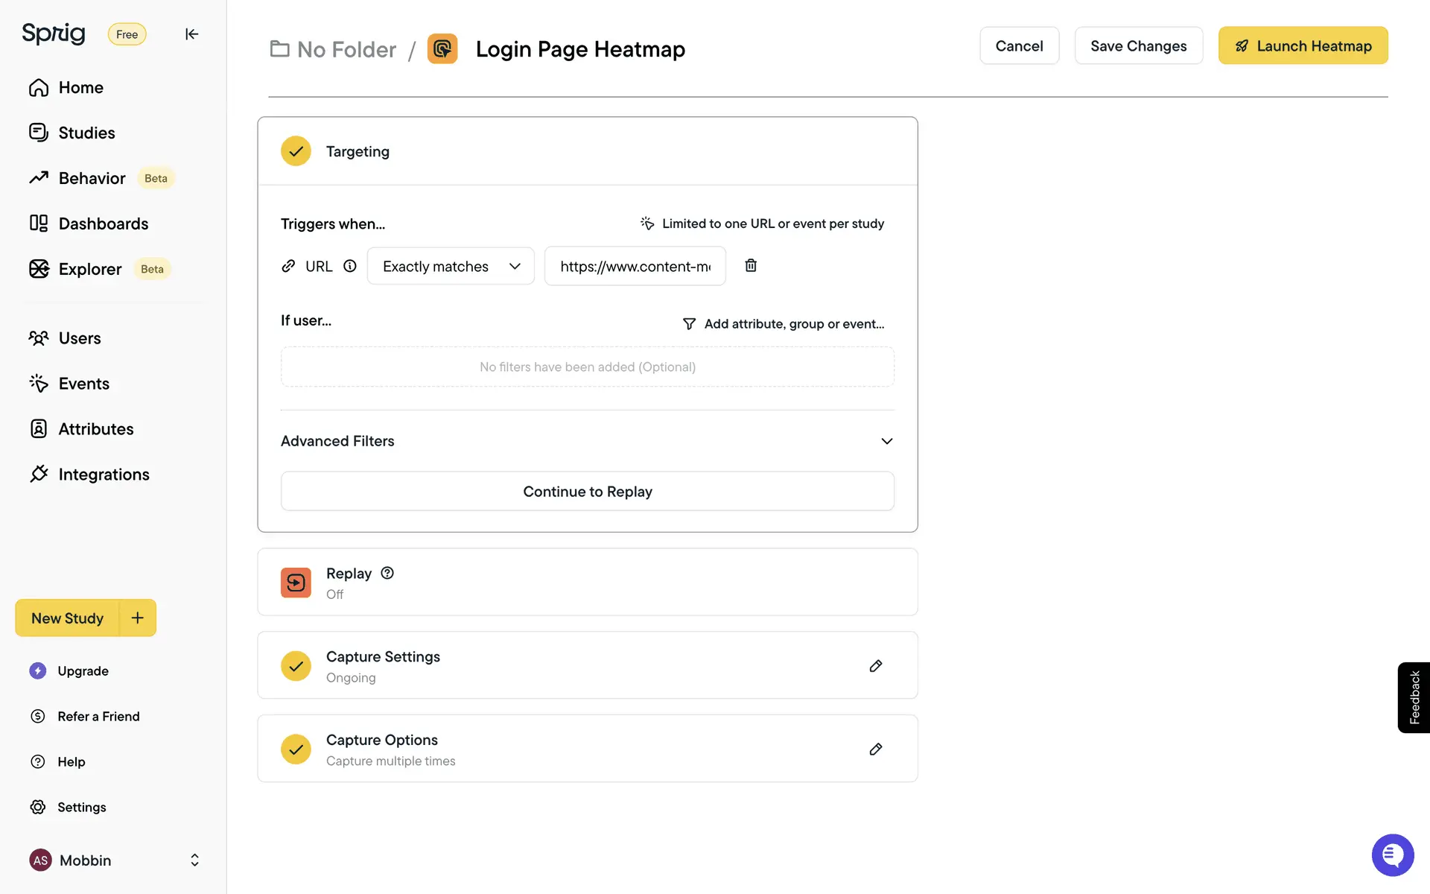Open Explorer in the sidebar

point(89,269)
